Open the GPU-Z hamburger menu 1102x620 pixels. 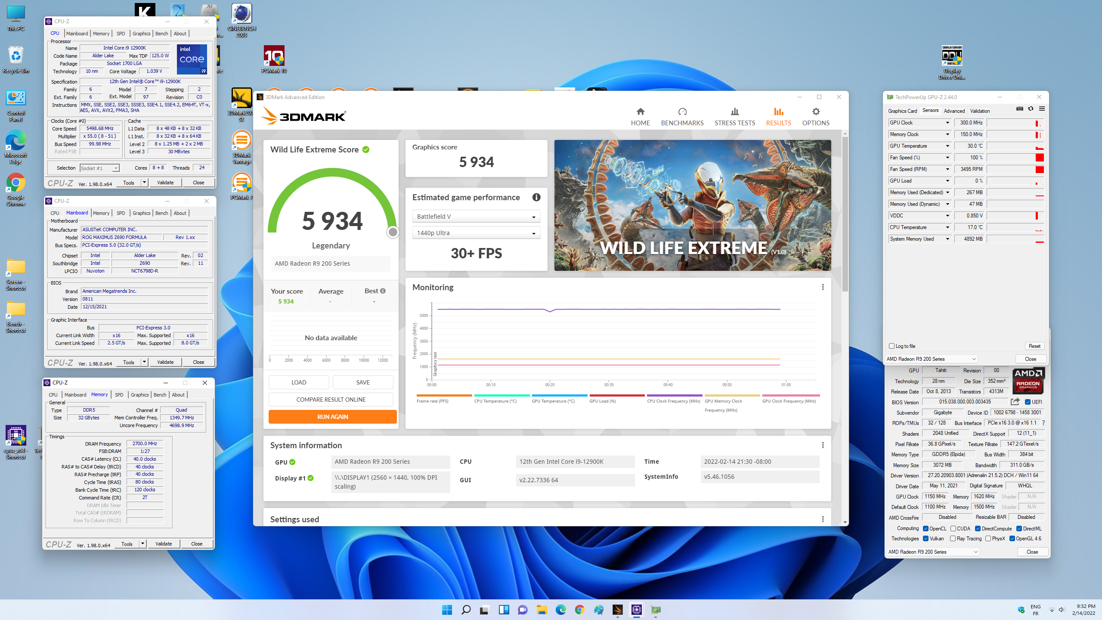(1042, 109)
